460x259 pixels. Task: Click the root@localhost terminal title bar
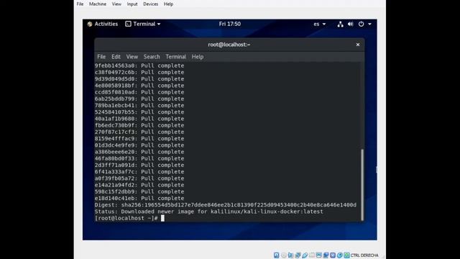[x=229, y=45]
